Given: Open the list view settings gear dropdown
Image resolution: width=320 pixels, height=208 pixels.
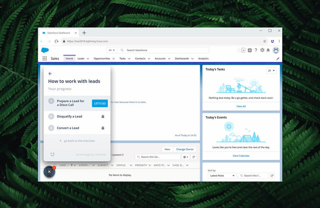Looking at the screenshot, I should point(186,157).
